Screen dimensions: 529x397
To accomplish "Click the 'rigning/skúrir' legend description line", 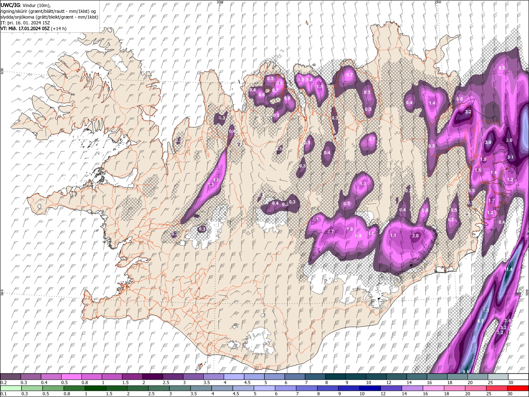I will 48,11.
